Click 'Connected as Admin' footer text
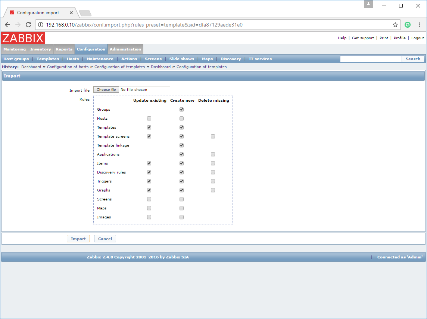This screenshot has width=427, height=319. pyautogui.click(x=400, y=257)
